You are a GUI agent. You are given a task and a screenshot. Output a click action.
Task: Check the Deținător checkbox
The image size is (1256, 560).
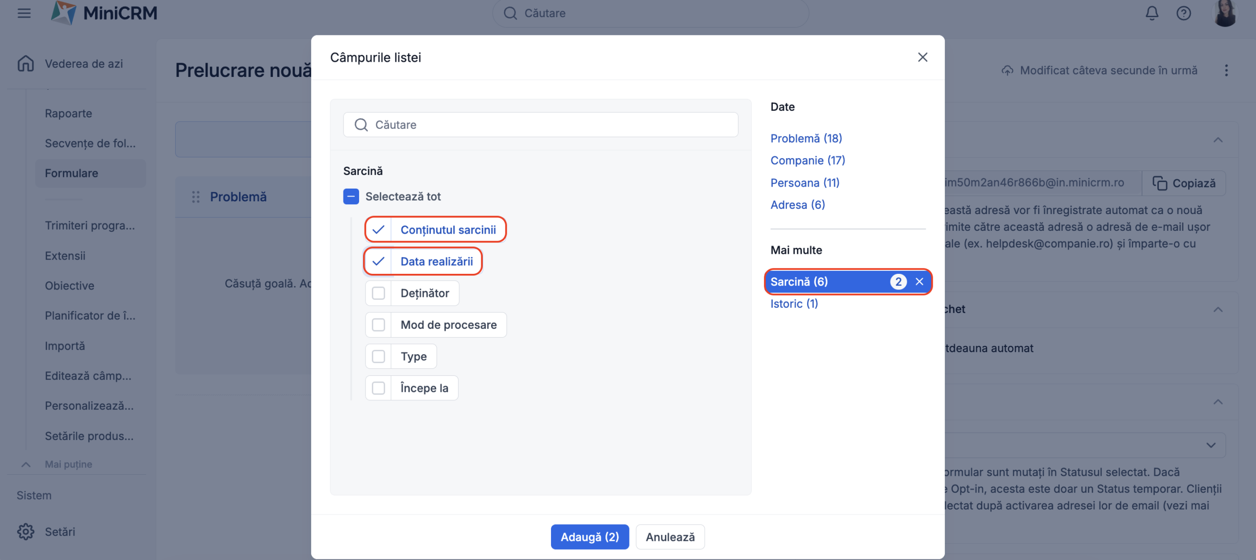378,293
